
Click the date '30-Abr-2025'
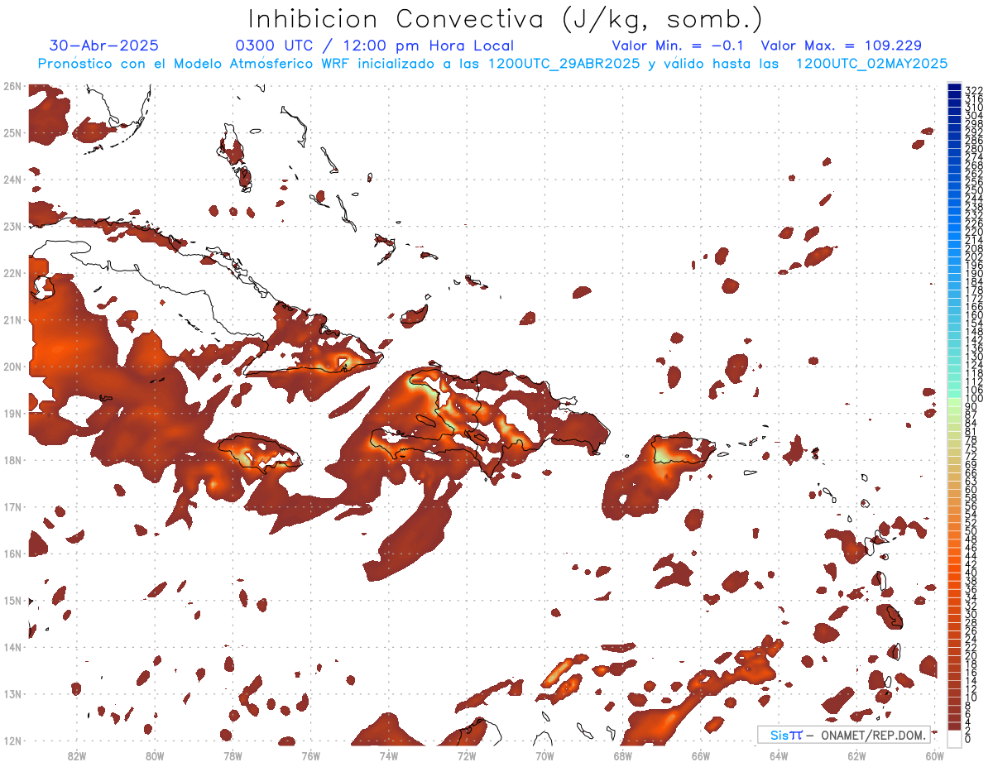pyautogui.click(x=104, y=46)
